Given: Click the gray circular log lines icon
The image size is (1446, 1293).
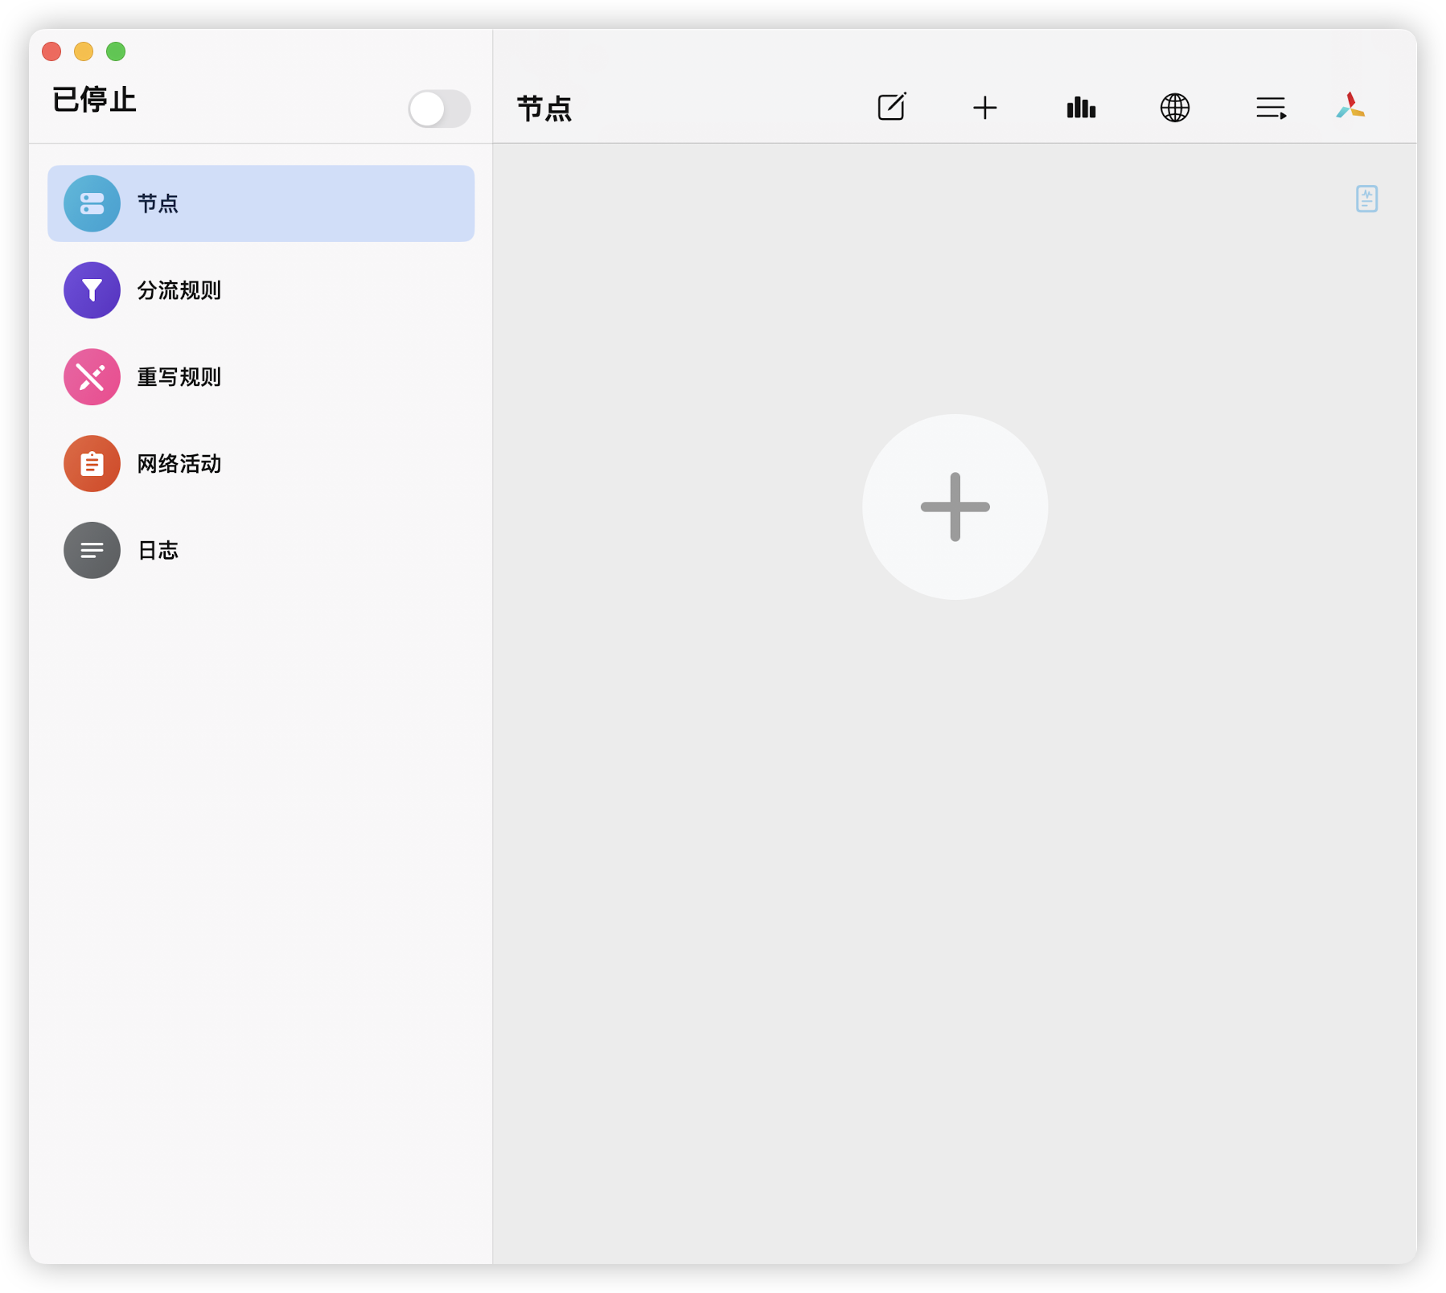Looking at the screenshot, I should pos(92,551).
